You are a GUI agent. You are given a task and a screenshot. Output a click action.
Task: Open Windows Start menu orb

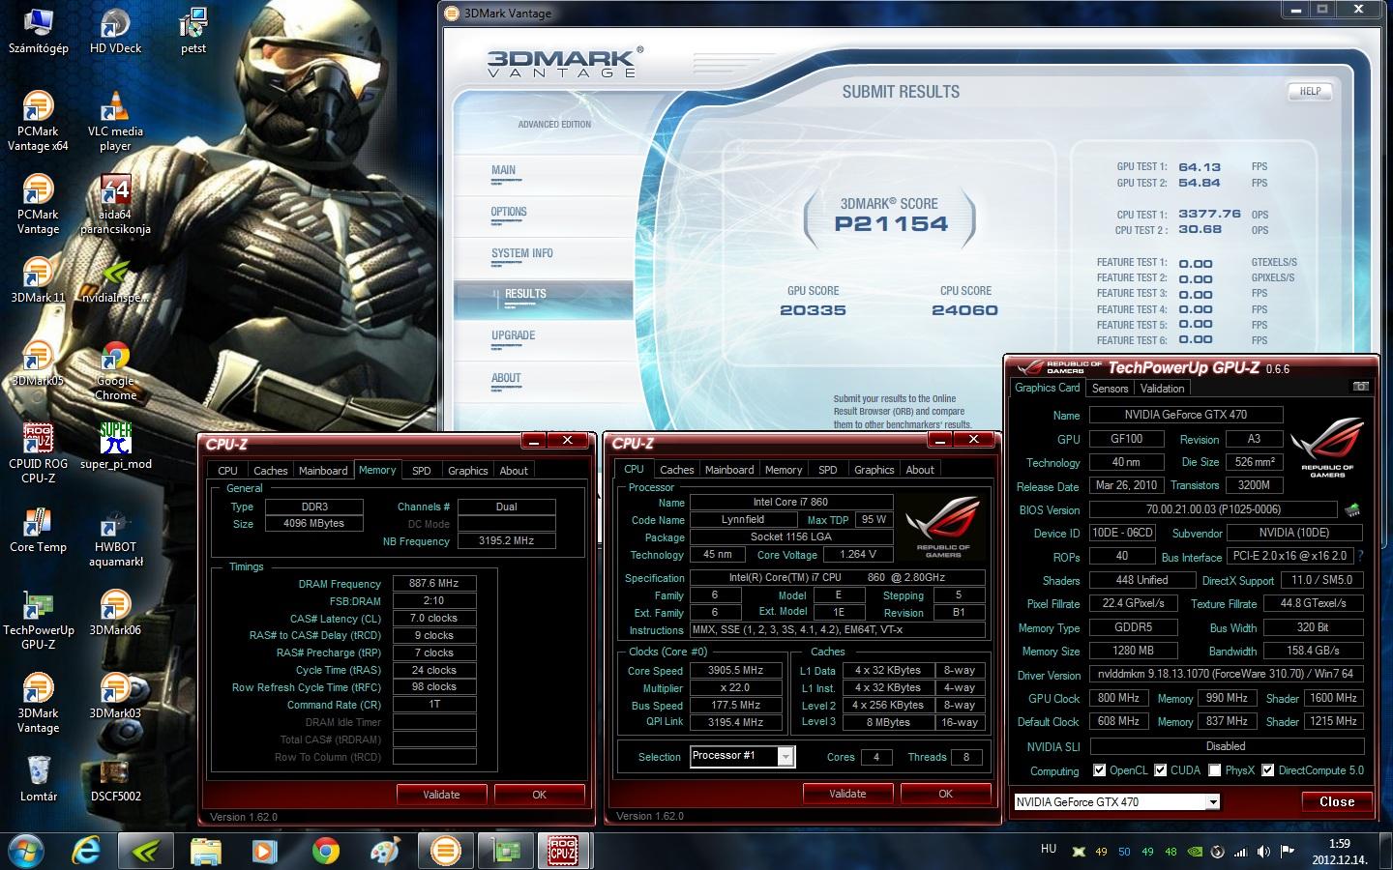click(x=26, y=851)
